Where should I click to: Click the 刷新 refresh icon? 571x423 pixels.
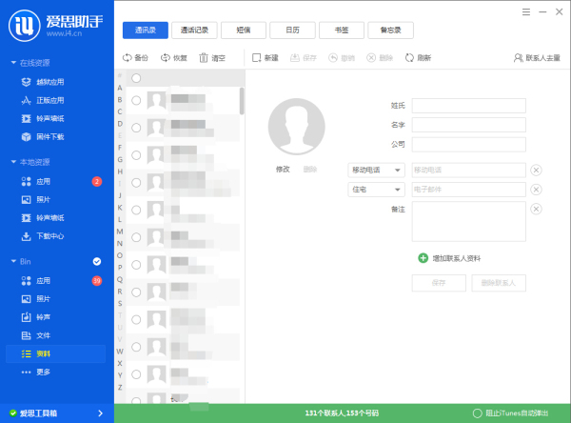point(397,58)
